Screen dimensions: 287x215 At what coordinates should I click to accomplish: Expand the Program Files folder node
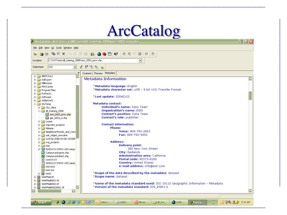pyautogui.click(x=35, y=90)
